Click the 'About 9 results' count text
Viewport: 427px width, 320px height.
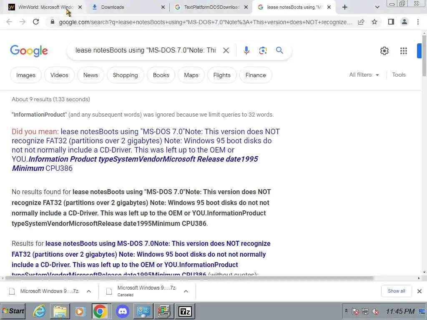click(50, 99)
